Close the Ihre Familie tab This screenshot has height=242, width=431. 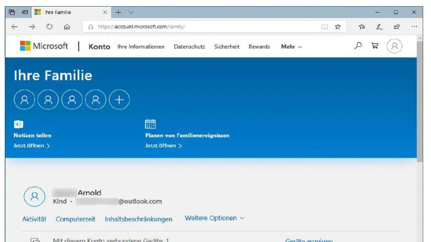click(105, 12)
